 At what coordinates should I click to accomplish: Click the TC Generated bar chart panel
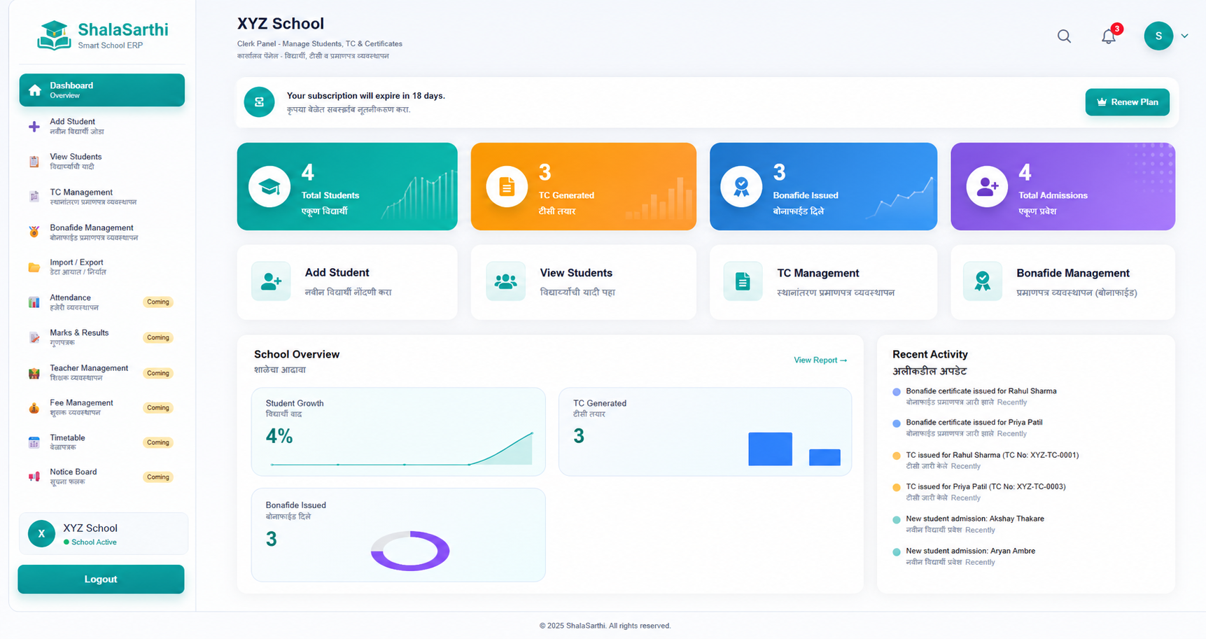pyautogui.click(x=705, y=432)
